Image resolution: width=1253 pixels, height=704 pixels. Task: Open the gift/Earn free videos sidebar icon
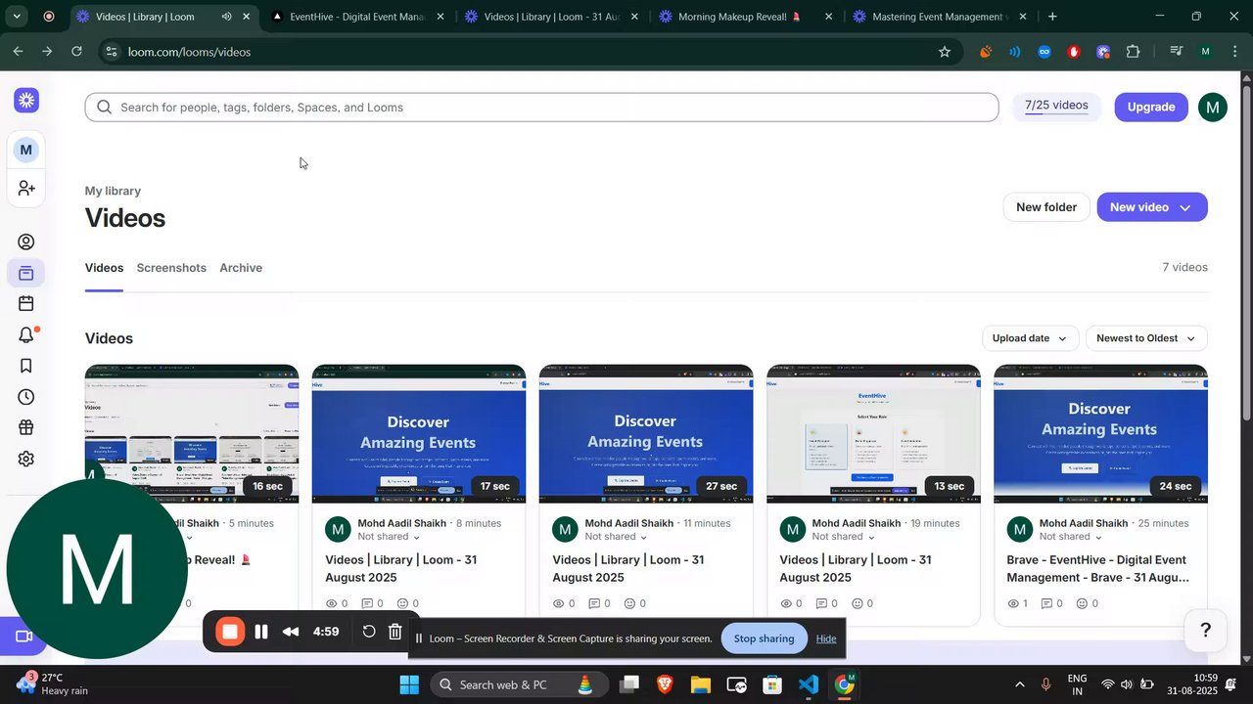point(26,427)
